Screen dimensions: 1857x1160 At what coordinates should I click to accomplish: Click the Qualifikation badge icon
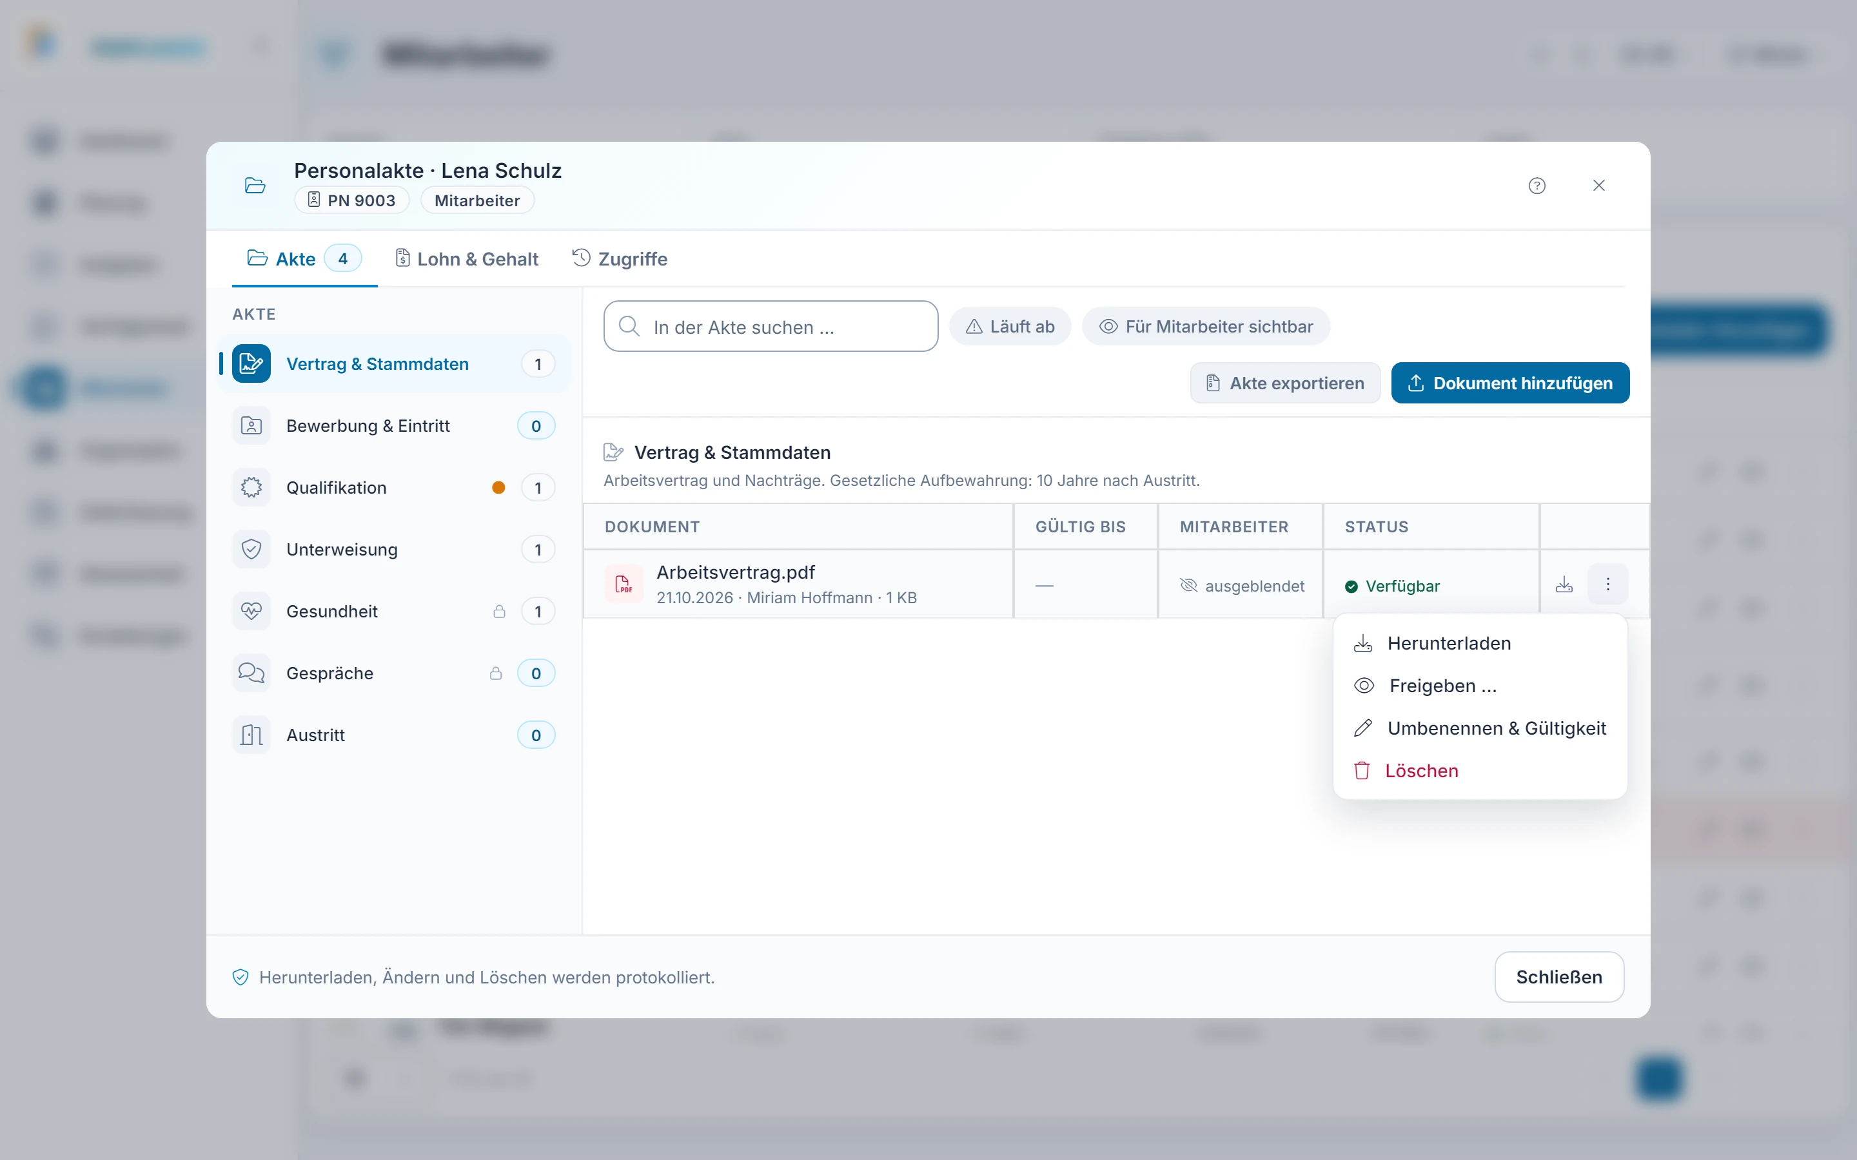251,488
